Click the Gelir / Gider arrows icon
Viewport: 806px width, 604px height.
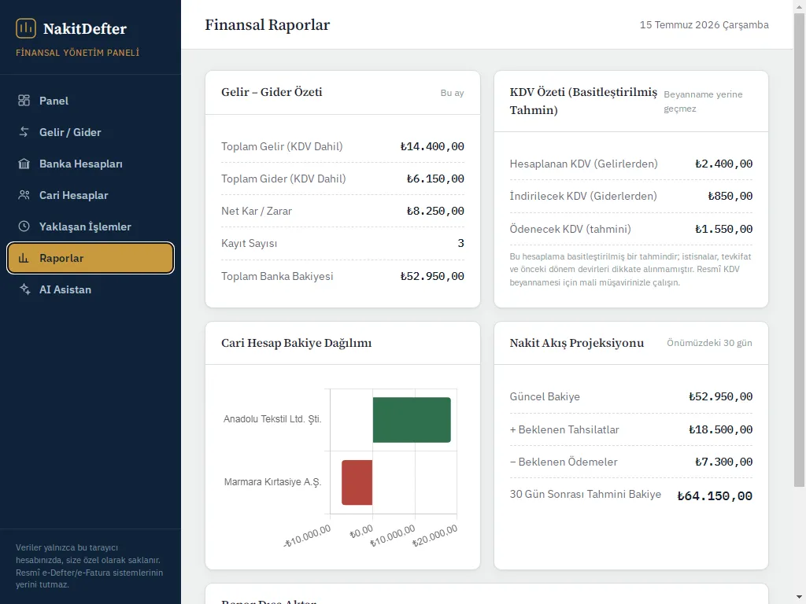coord(24,132)
